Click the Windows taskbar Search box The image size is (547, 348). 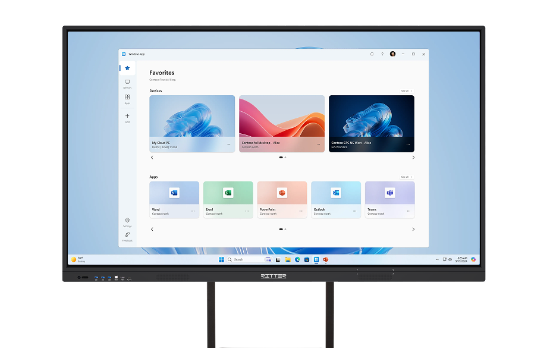coord(246,259)
